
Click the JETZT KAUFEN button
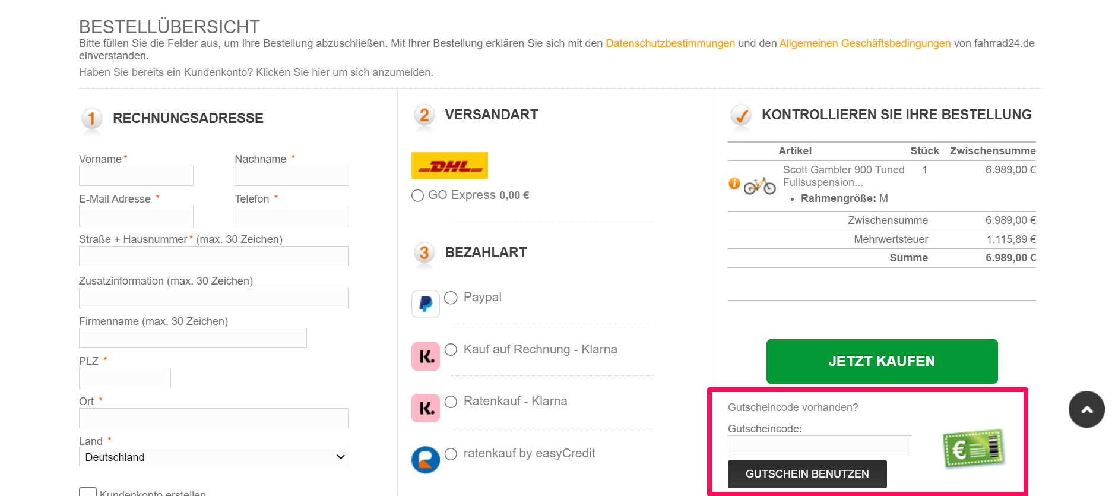[x=882, y=361]
